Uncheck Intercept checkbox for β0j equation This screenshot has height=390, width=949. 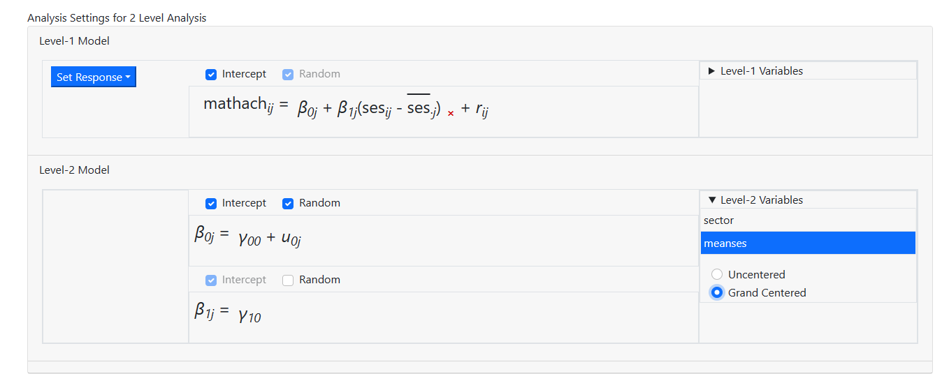(211, 204)
